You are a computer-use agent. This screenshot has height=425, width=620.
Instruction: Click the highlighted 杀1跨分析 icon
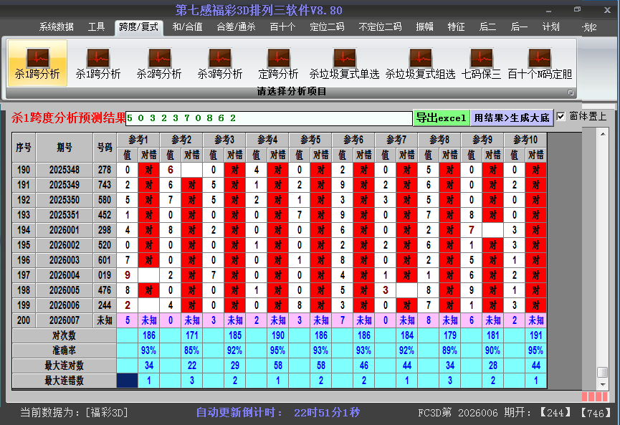(37, 62)
